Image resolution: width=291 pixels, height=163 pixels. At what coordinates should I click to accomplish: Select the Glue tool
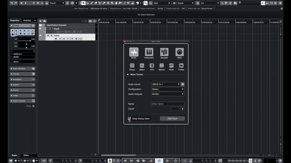click(104, 3)
